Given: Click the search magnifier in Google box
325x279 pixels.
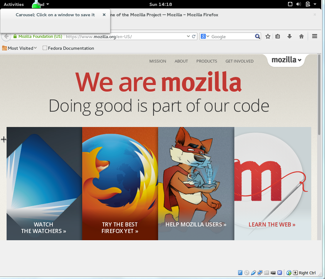Looking at the screenshot, I should pos(258,36).
